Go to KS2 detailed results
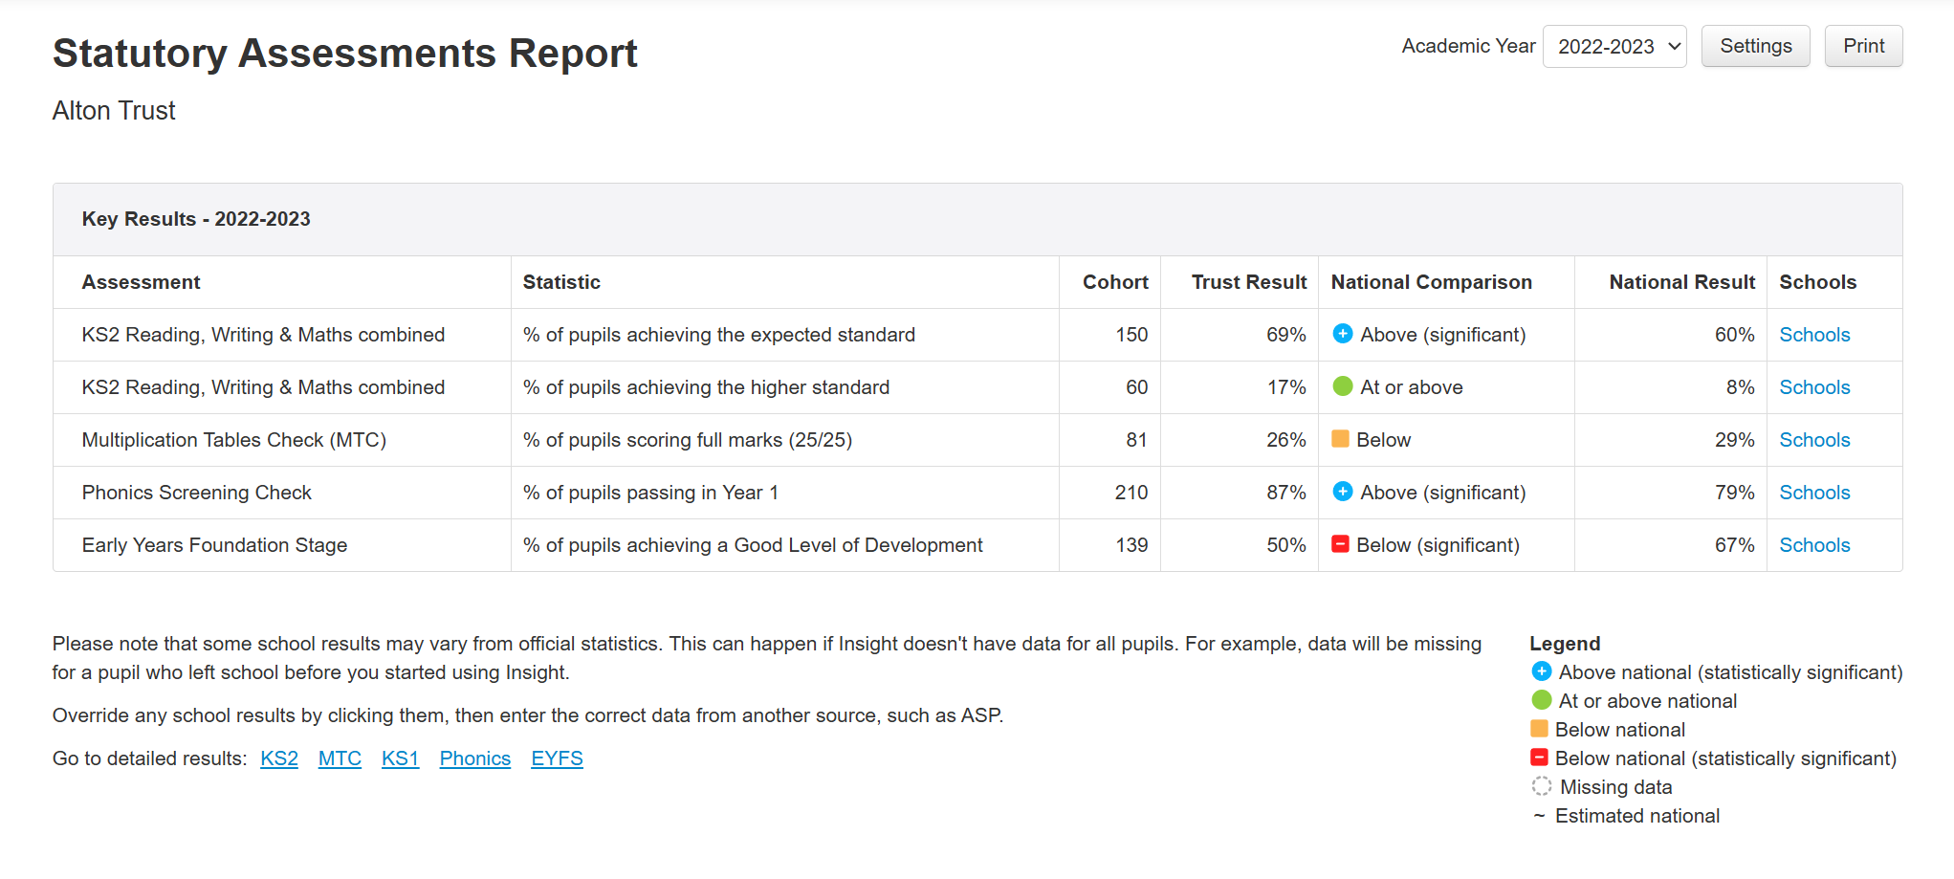The width and height of the screenshot is (1954, 879). pyautogui.click(x=279, y=758)
